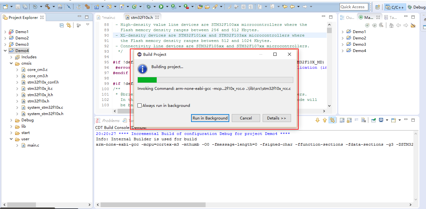Click the green Run play icon

(x=161, y=7)
